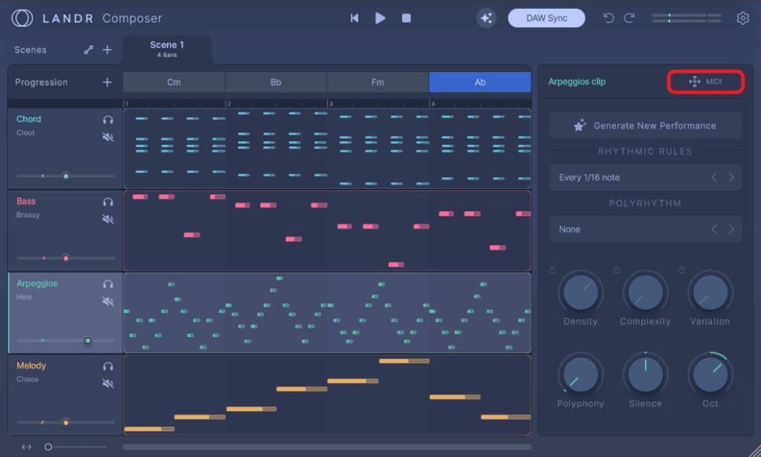Screen dimensions: 761x457
Task: Click bar 3 marker on the ruler
Action: click(x=331, y=104)
